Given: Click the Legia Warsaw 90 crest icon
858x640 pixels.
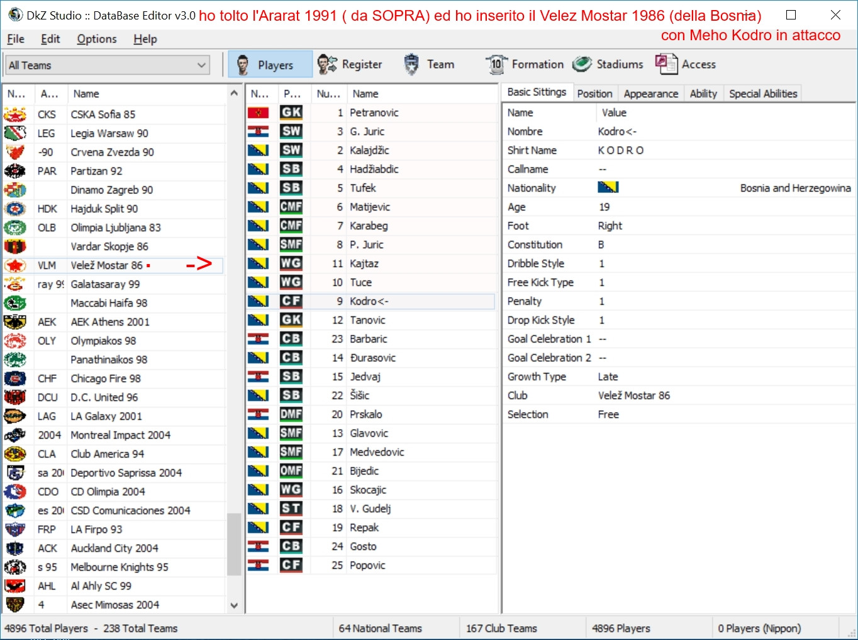Looking at the screenshot, I should (x=15, y=133).
